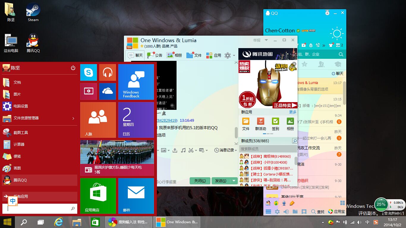The height and width of the screenshot is (228, 406).
Task: Open the 邮件 Mail tile
Action: tap(136, 196)
